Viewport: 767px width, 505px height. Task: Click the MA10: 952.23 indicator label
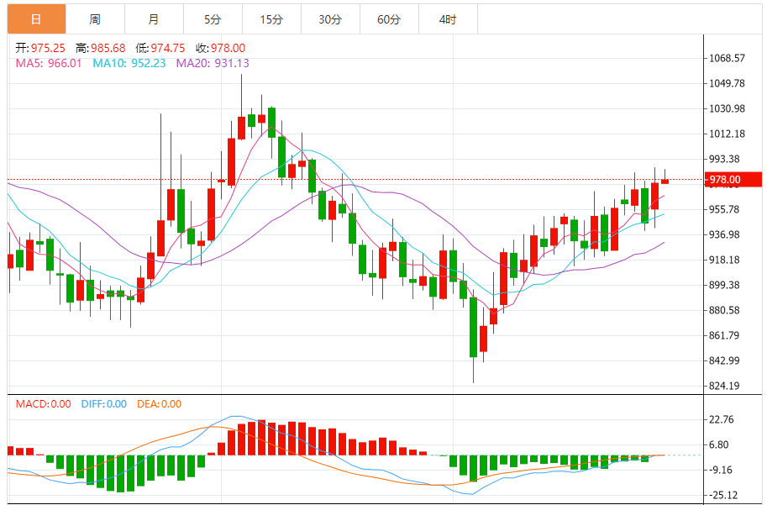[129, 63]
